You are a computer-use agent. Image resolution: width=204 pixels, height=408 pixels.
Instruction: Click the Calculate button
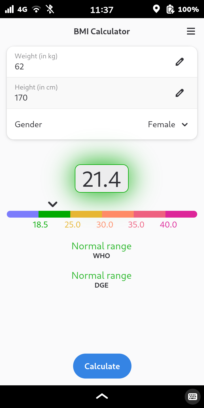point(102,366)
